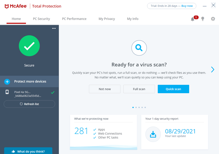This screenshot has width=219, height=154.
Task: Select the second carousel dot
Action: tap(136, 107)
